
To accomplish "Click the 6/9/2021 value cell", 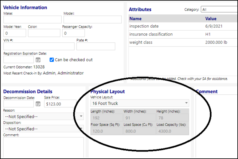I will point(214,26).
